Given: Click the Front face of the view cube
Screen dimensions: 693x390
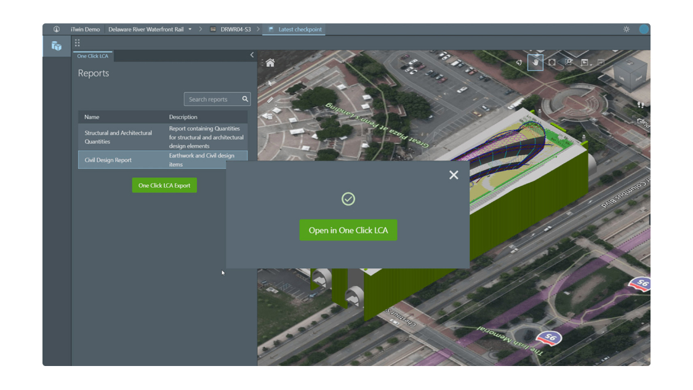Looking at the screenshot, I should pos(638,78).
